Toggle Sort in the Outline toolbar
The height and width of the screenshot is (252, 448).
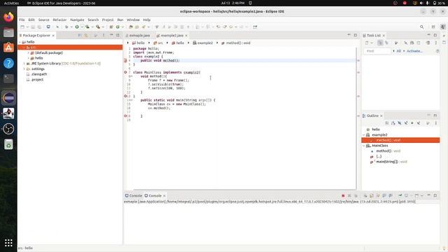(x=393, y=123)
